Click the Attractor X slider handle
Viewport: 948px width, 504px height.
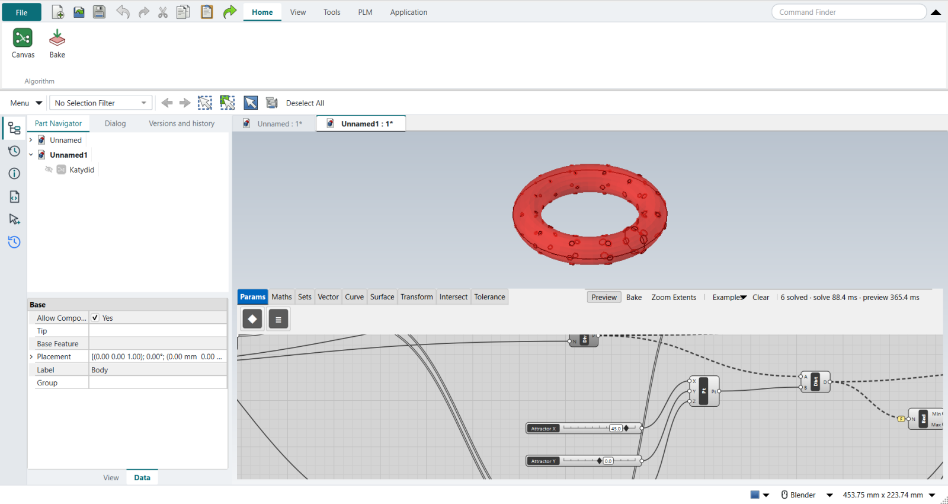(626, 428)
